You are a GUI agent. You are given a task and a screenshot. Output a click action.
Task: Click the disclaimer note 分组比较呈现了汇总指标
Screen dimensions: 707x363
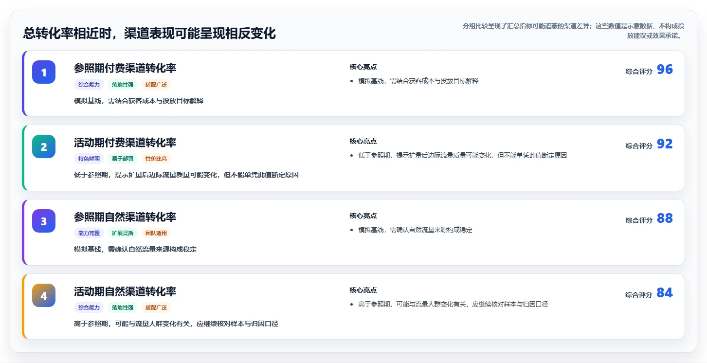(x=573, y=30)
